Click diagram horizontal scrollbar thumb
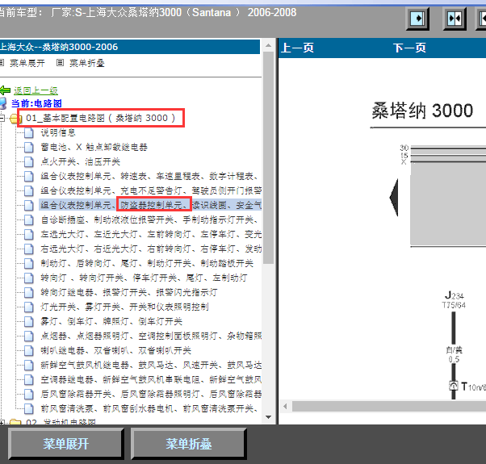 (389, 406)
